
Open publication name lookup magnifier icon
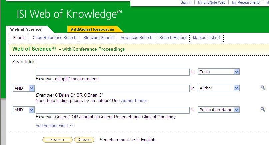(x=263, y=109)
